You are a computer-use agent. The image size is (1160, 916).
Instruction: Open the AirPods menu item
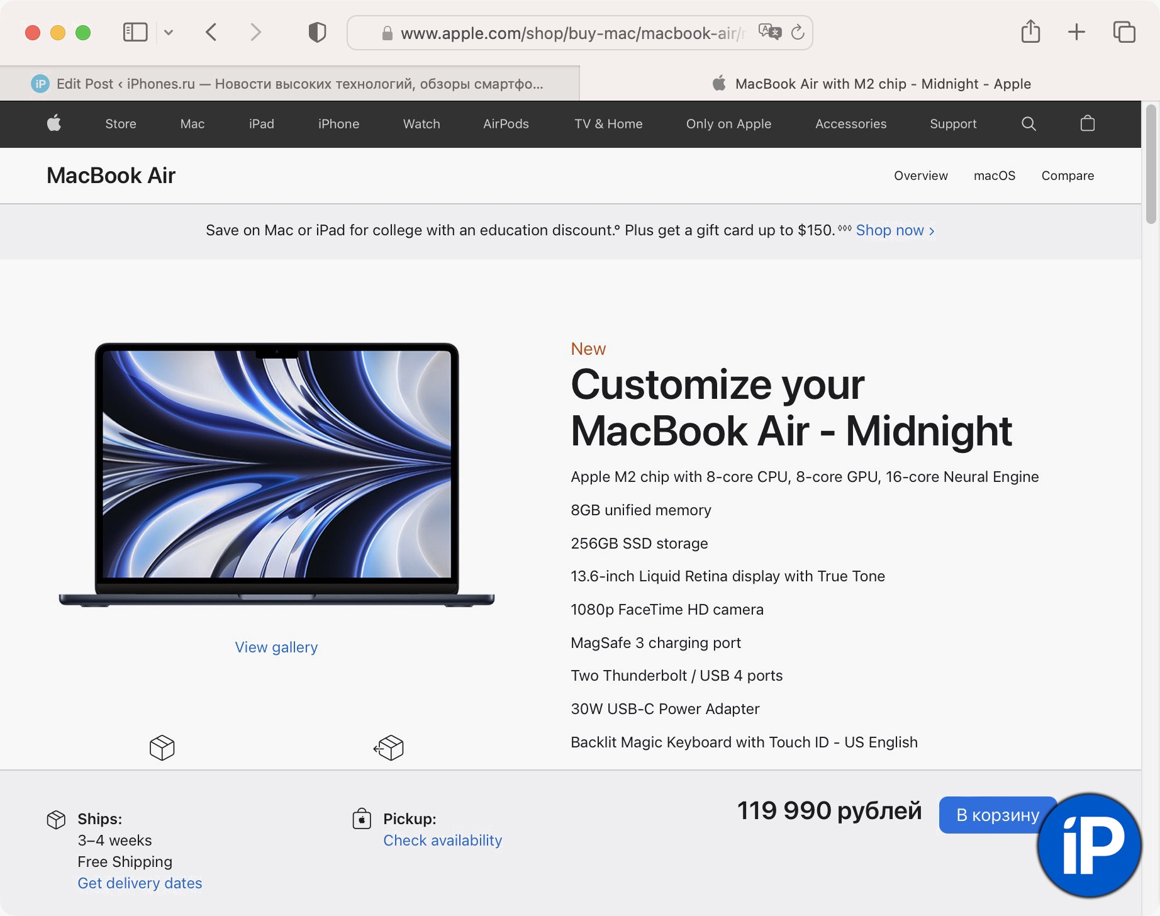tap(506, 124)
